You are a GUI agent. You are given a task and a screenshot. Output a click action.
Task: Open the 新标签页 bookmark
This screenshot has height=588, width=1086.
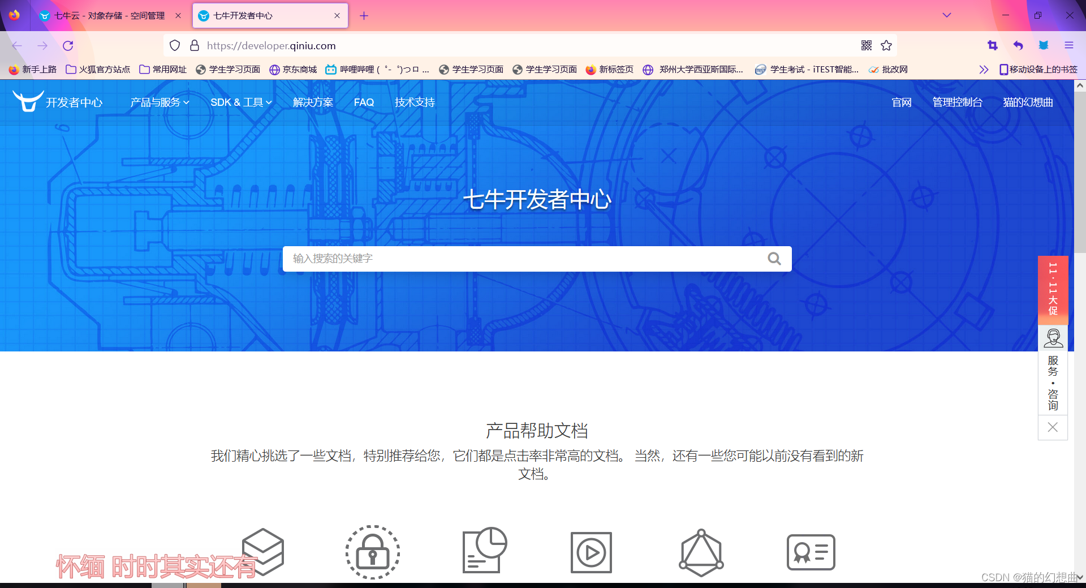click(x=610, y=70)
